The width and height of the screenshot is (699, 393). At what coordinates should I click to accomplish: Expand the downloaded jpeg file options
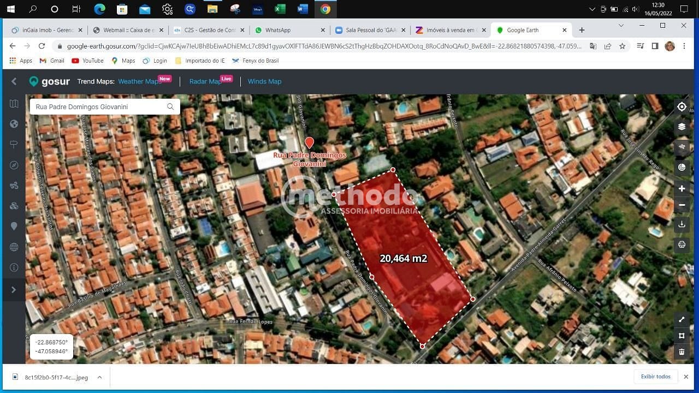(99, 377)
